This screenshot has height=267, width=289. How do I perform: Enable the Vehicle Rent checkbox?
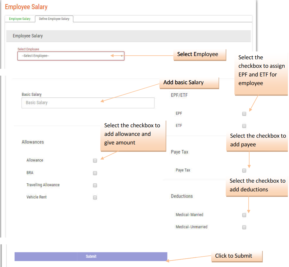[x=95, y=197]
